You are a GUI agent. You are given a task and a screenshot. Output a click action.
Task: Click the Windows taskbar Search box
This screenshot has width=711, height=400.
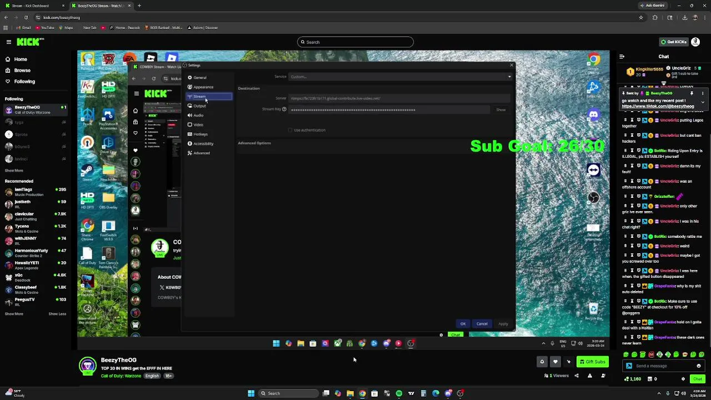pos(288,393)
